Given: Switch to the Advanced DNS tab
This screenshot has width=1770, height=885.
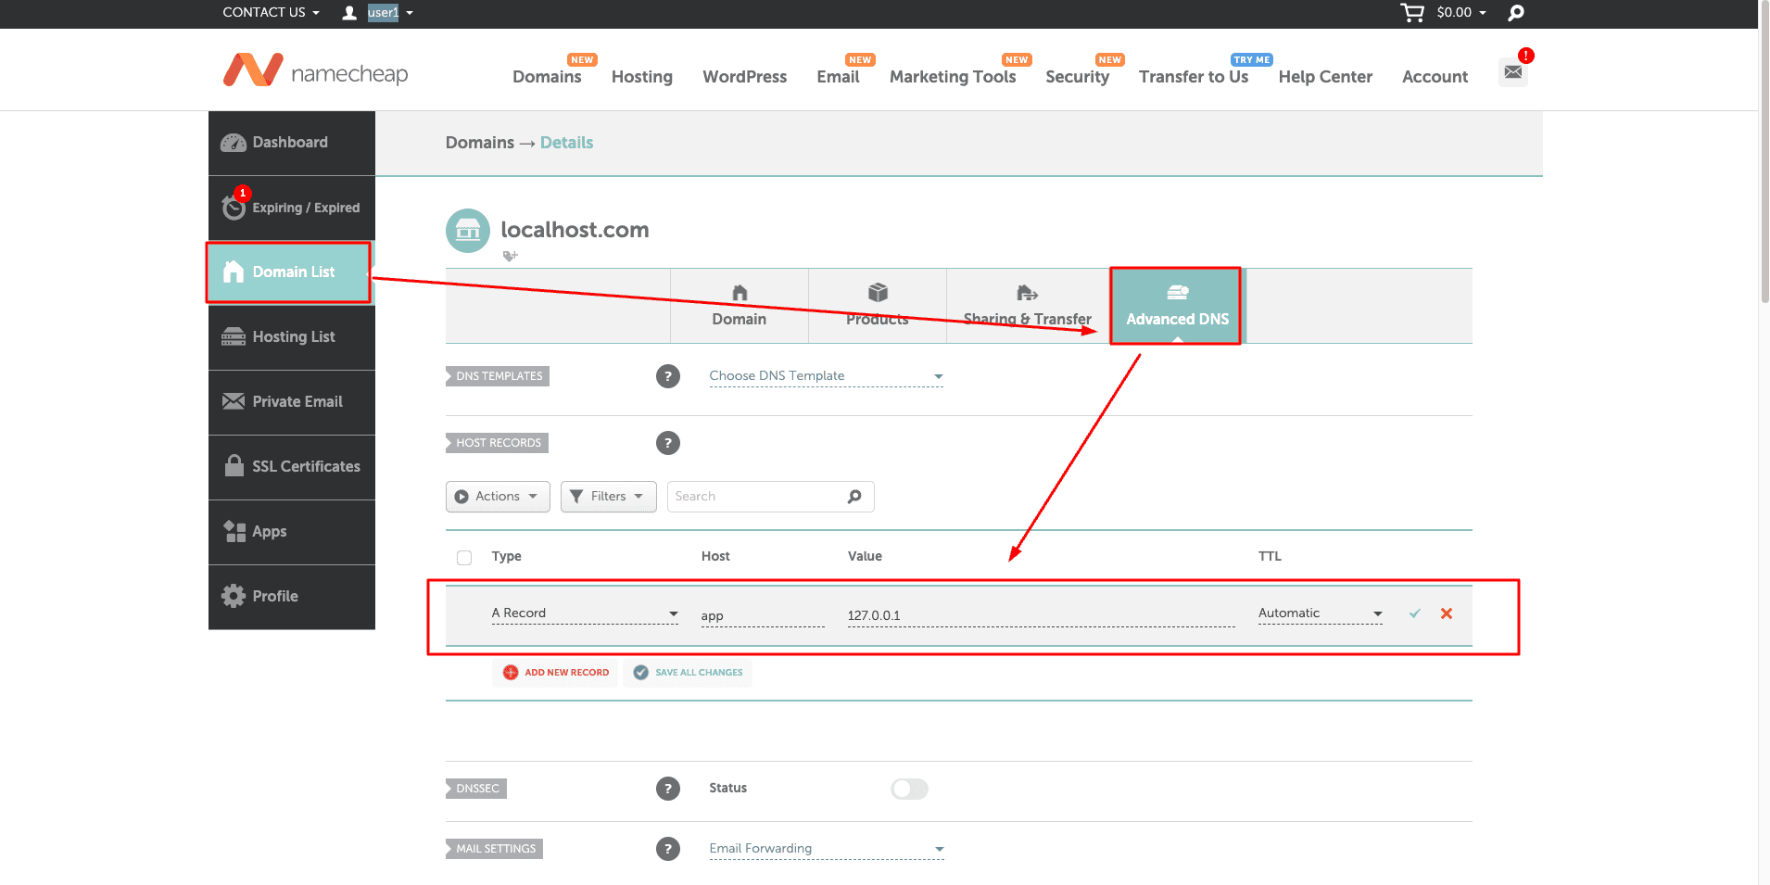Looking at the screenshot, I should click(x=1177, y=307).
